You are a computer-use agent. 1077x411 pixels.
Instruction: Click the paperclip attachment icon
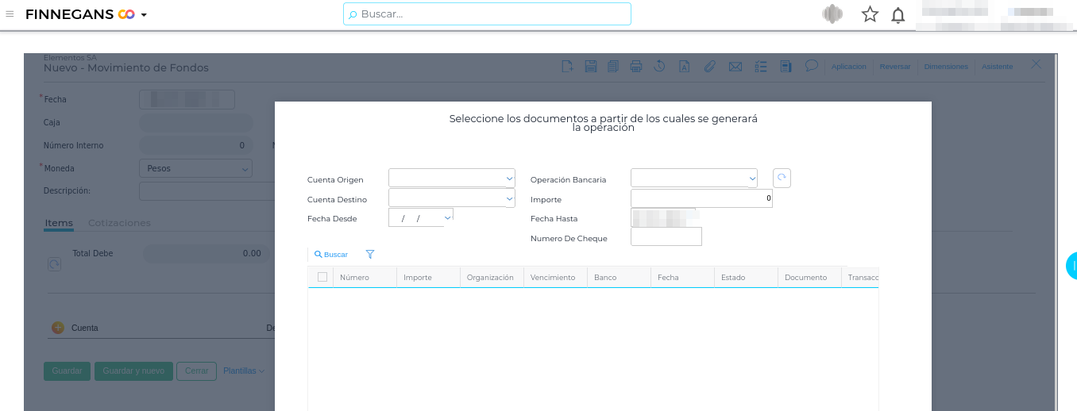coord(710,67)
